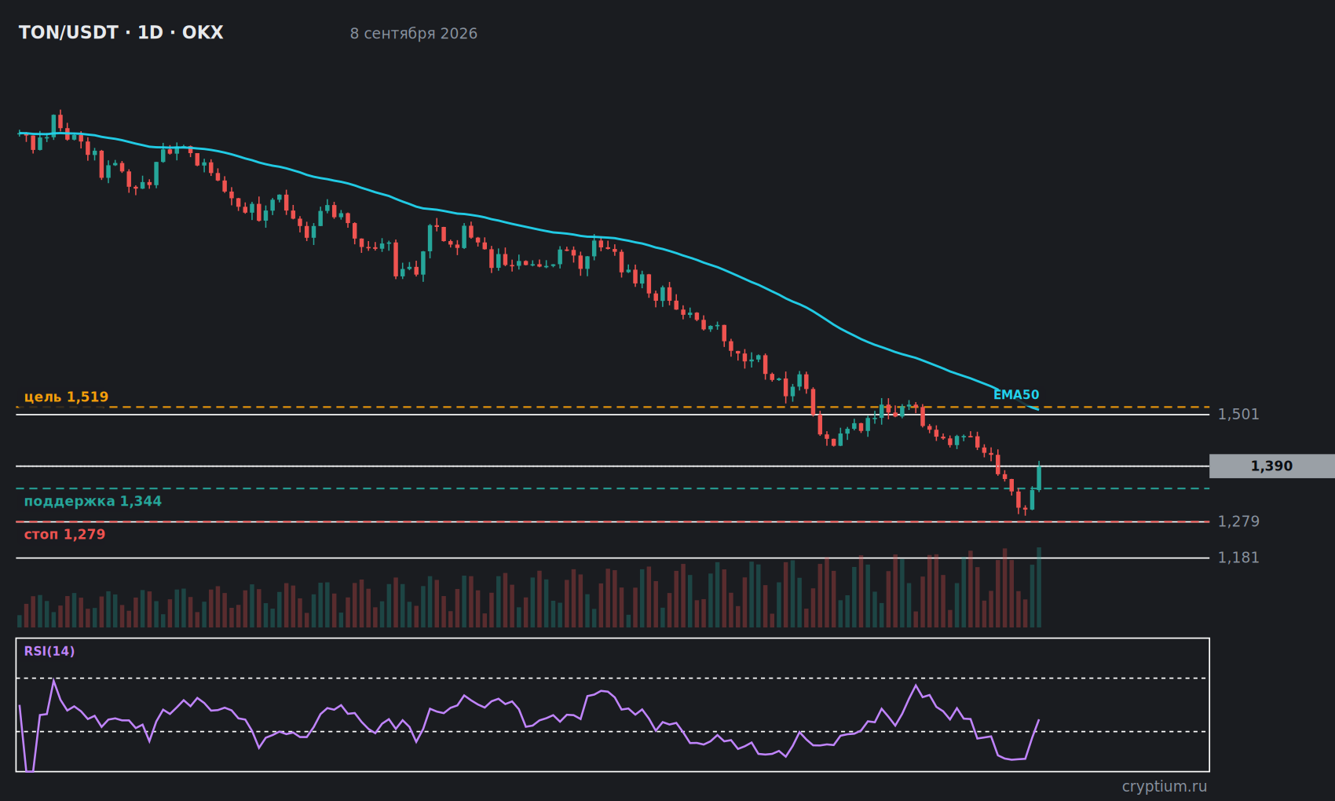Screen dimensions: 1335x801
Task: Click the стоп 1,279 stop label
Action: (x=64, y=534)
